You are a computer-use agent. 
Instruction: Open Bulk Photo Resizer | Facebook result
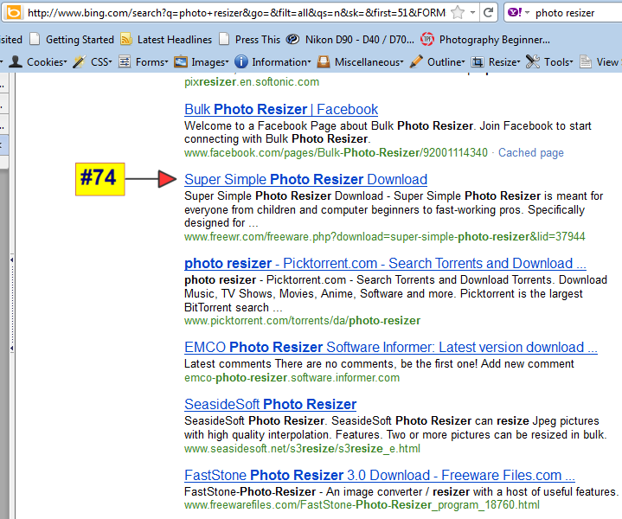tap(281, 109)
